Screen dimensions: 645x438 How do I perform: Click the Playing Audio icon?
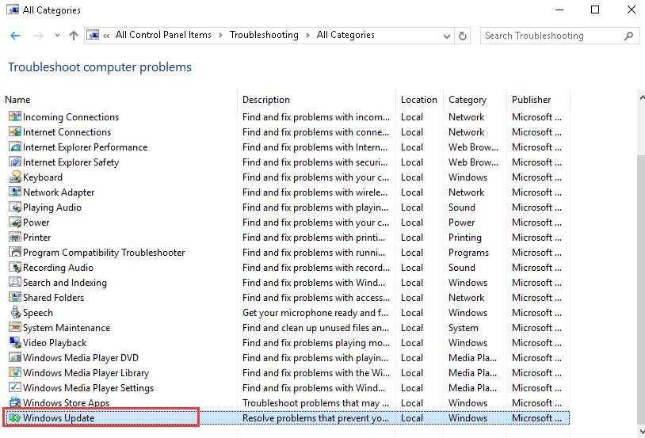point(14,208)
